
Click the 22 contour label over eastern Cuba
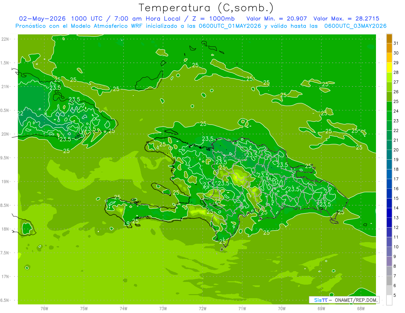20,113
